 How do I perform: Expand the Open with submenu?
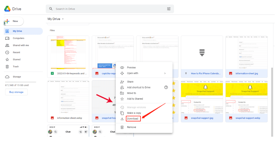click(165, 73)
